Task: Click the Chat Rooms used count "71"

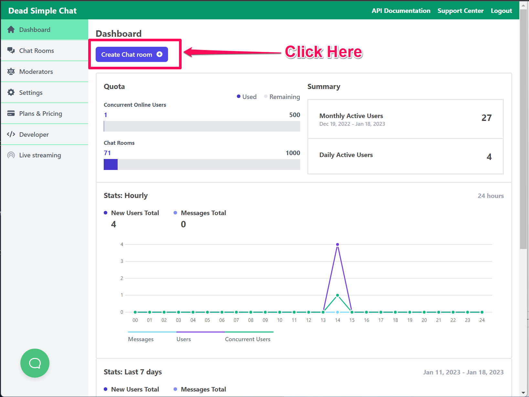Action: click(107, 153)
